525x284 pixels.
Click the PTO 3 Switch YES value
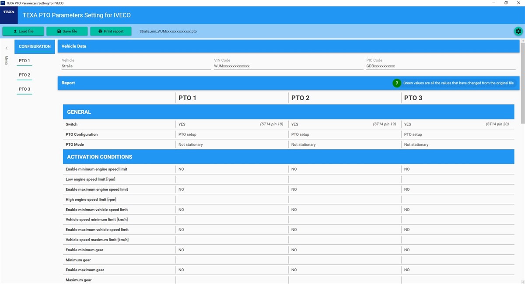[x=408, y=124]
